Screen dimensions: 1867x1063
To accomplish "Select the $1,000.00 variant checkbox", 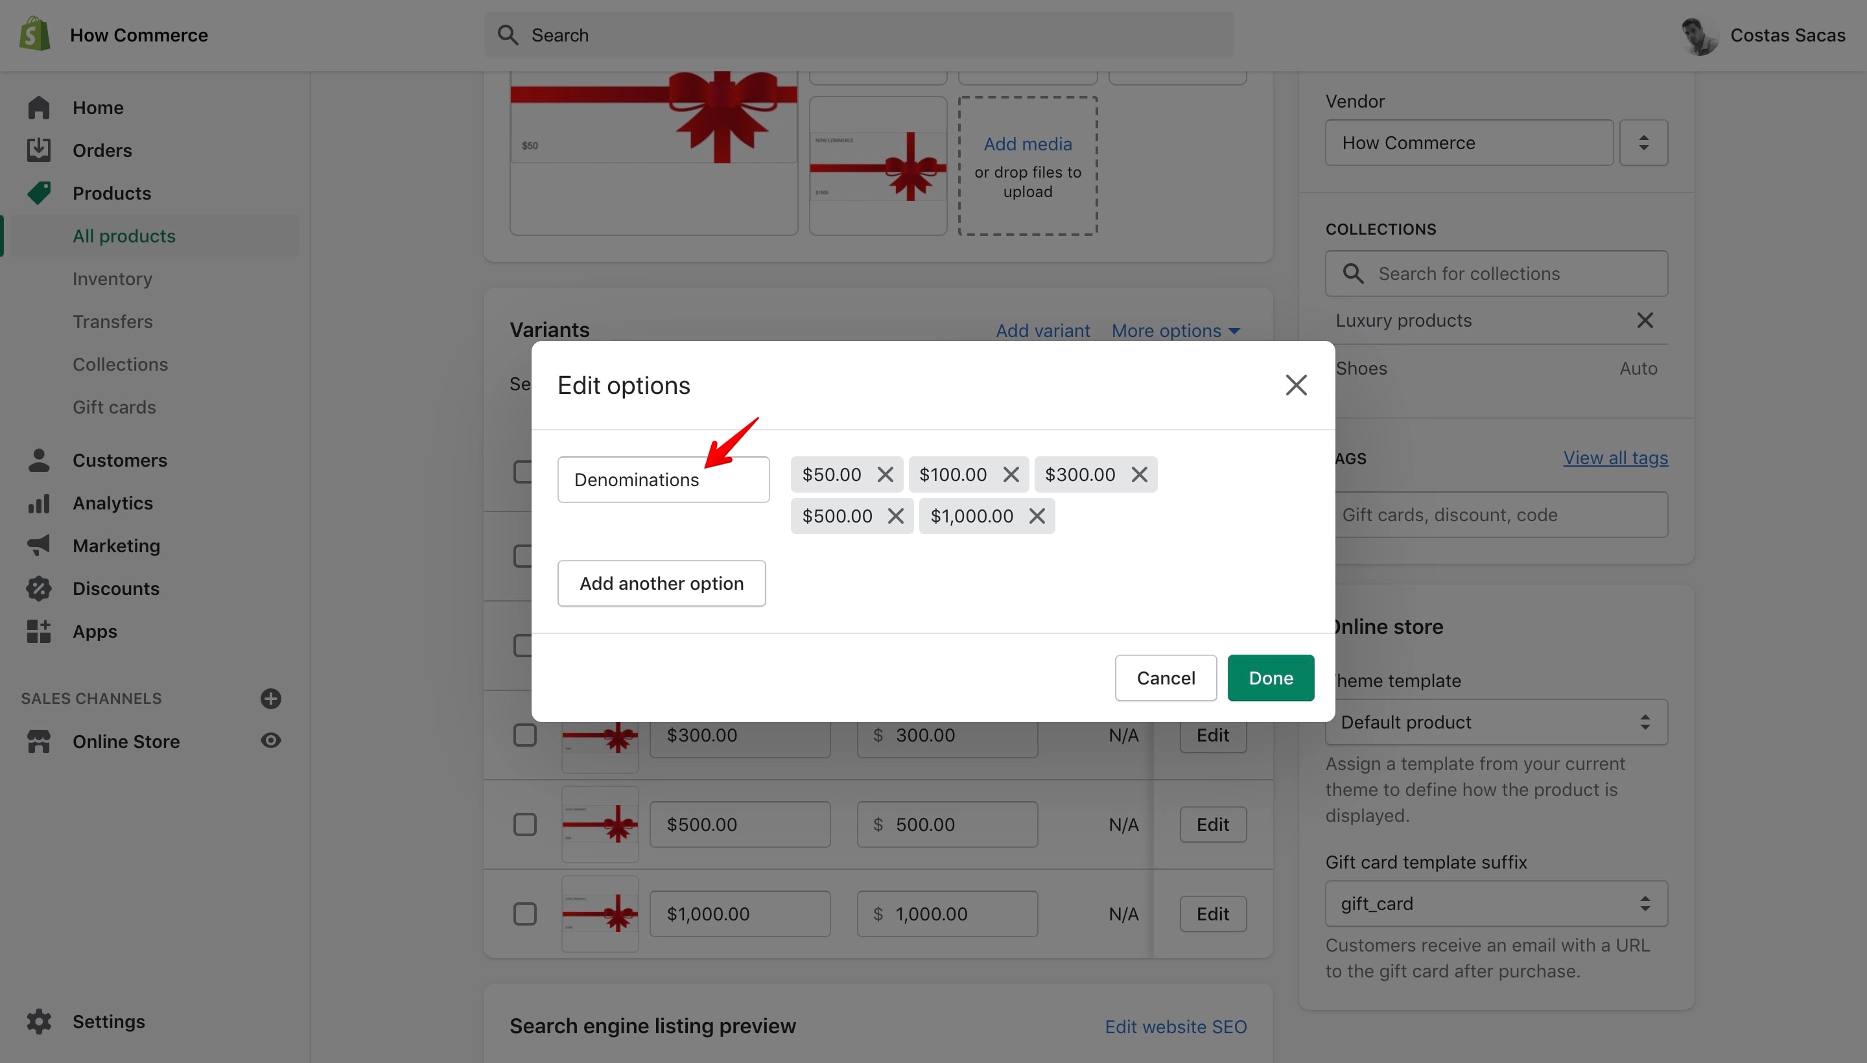I will 524,914.
